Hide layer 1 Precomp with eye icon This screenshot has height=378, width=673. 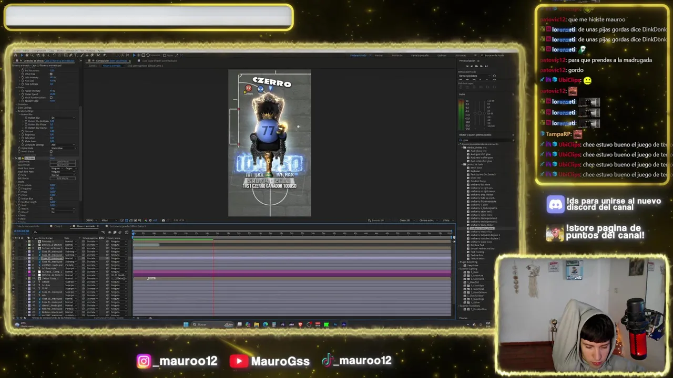(x=14, y=241)
